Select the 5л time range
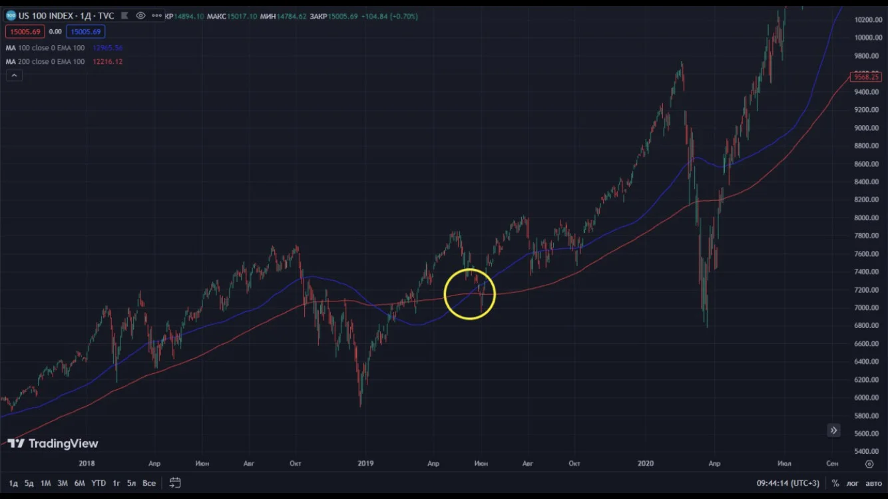This screenshot has width=888, height=499. click(132, 483)
